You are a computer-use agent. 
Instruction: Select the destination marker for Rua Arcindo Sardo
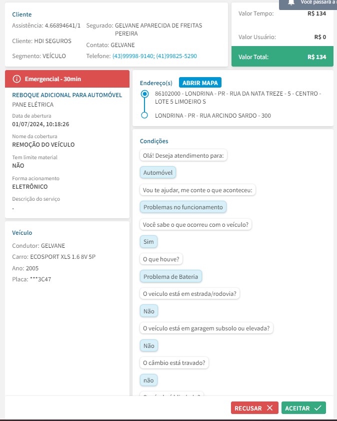click(x=145, y=116)
